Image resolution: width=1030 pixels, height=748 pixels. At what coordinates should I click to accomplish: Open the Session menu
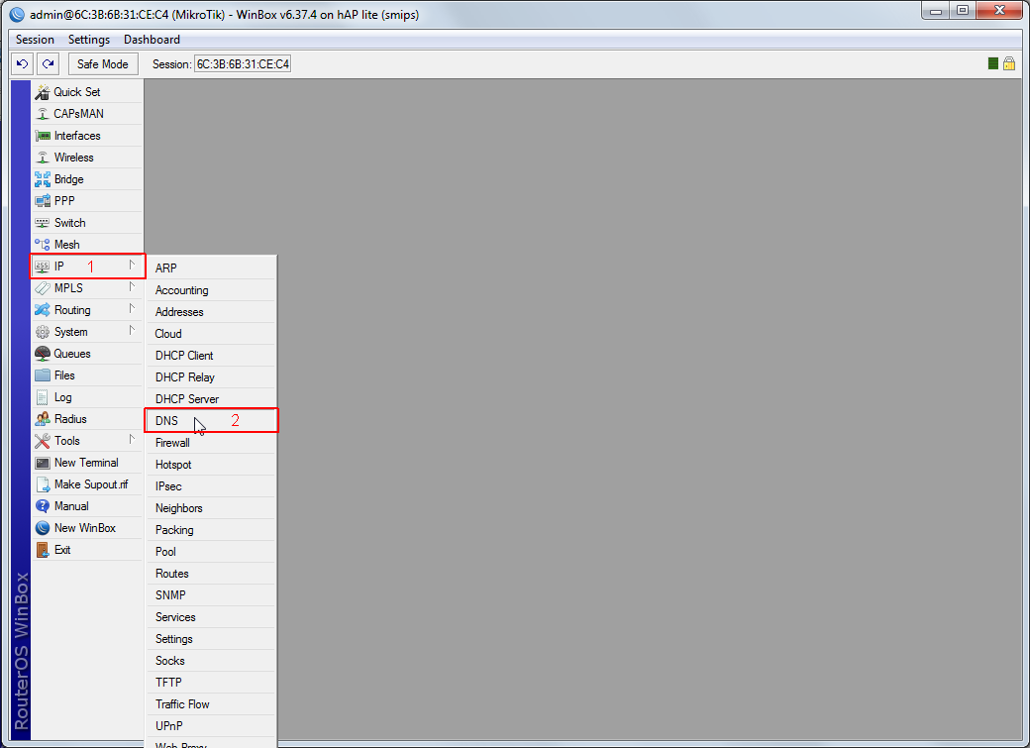click(35, 40)
